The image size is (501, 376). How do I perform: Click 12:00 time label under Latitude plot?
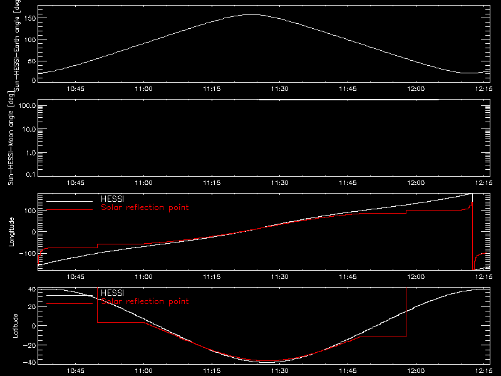click(416, 371)
